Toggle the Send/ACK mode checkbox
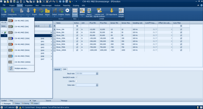Viewport: 203px width, 109px height. pos(76,77)
